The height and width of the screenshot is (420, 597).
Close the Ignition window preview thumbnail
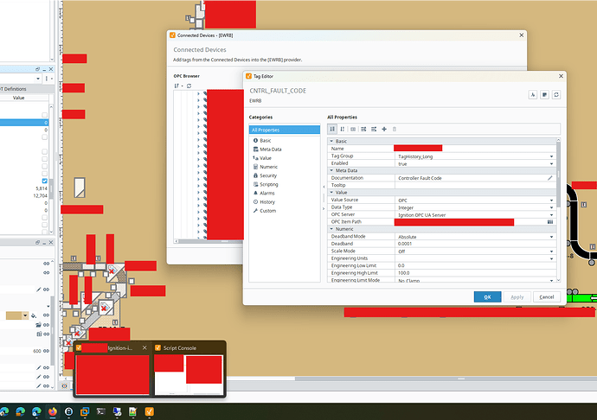coord(144,347)
